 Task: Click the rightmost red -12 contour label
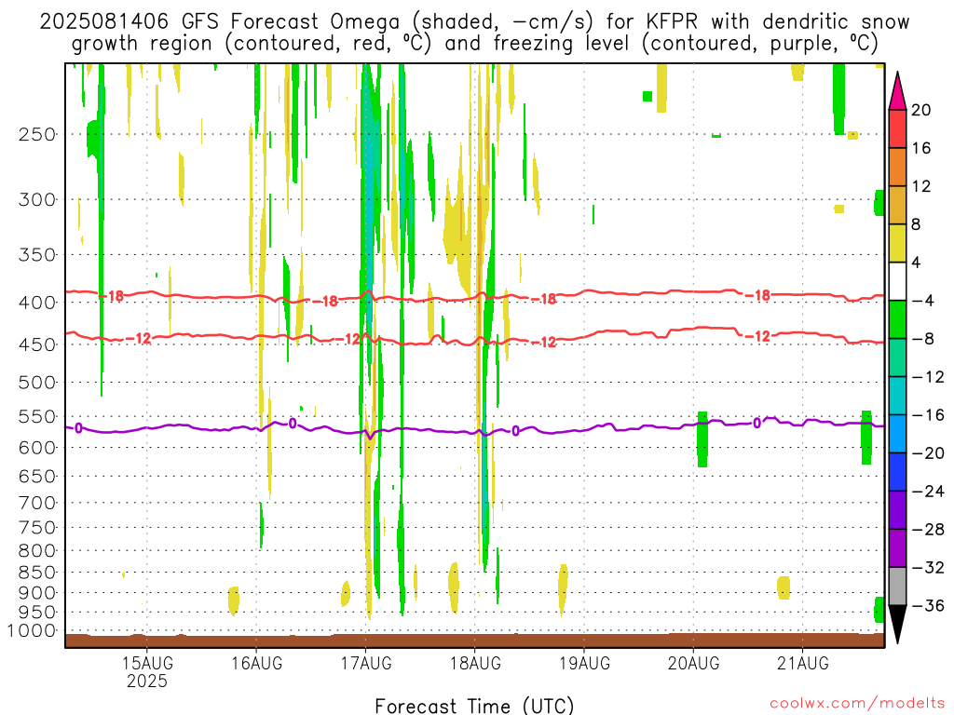tap(758, 336)
